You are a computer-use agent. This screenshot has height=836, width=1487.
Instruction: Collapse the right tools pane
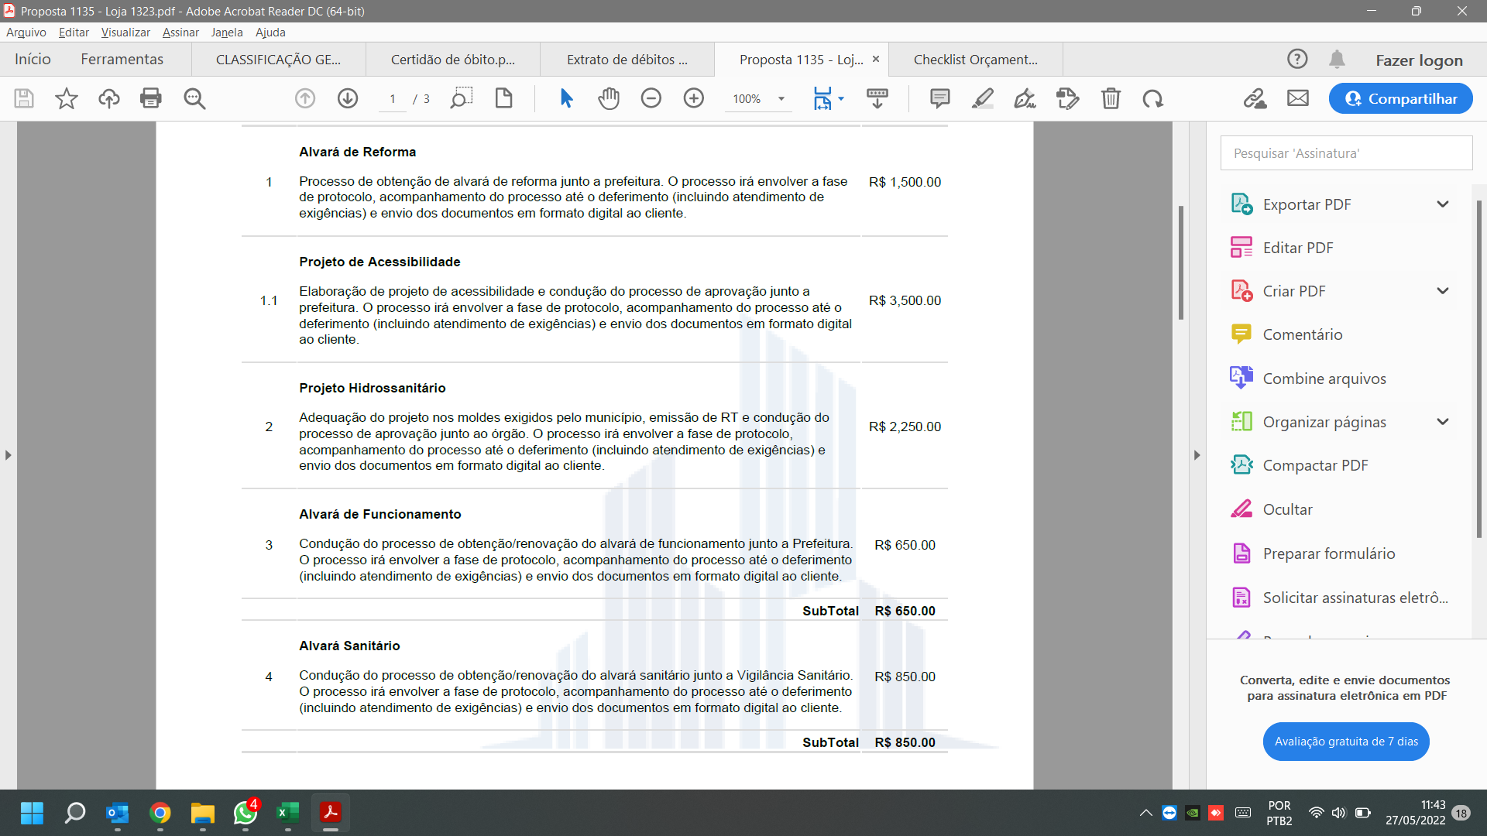click(x=1197, y=455)
